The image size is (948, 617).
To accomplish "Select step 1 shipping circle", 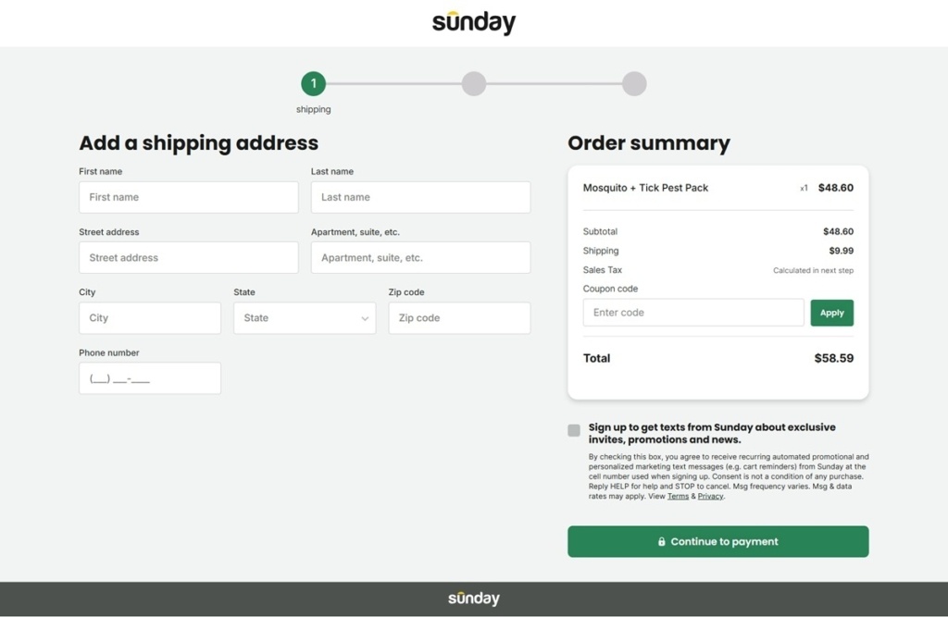I will 313,83.
